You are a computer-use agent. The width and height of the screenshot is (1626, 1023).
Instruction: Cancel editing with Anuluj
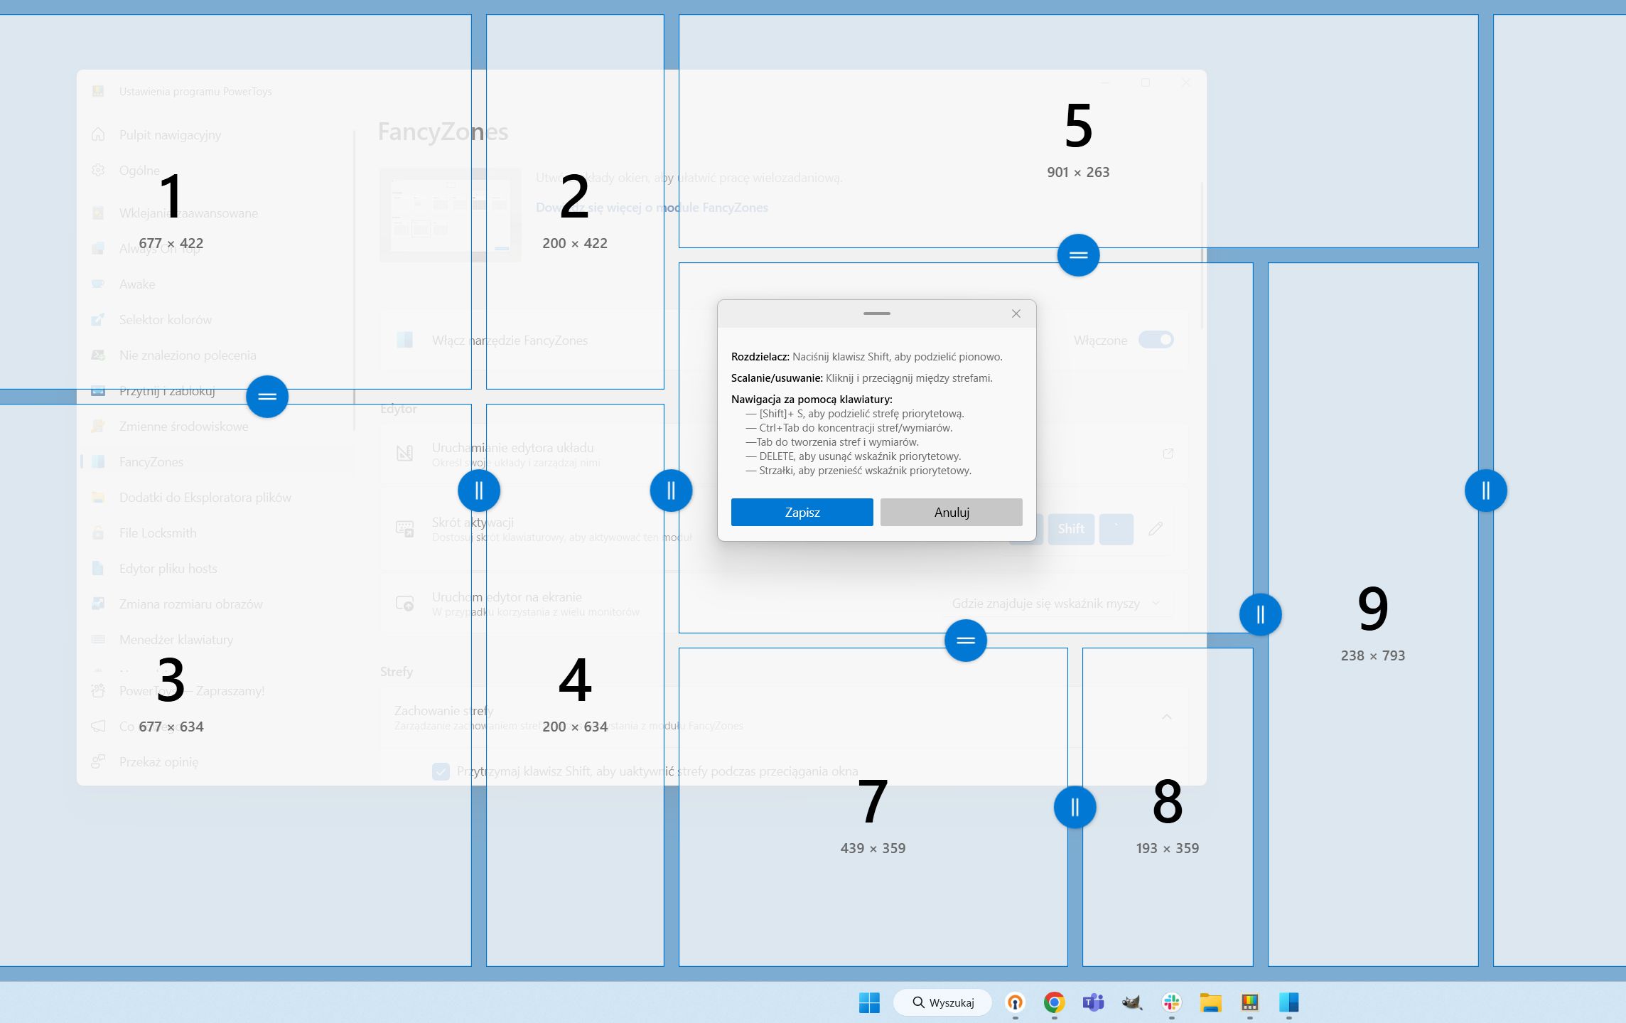click(951, 512)
